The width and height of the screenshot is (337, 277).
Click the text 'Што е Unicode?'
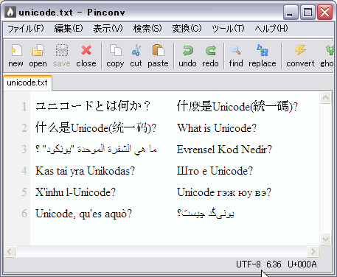pos(215,171)
